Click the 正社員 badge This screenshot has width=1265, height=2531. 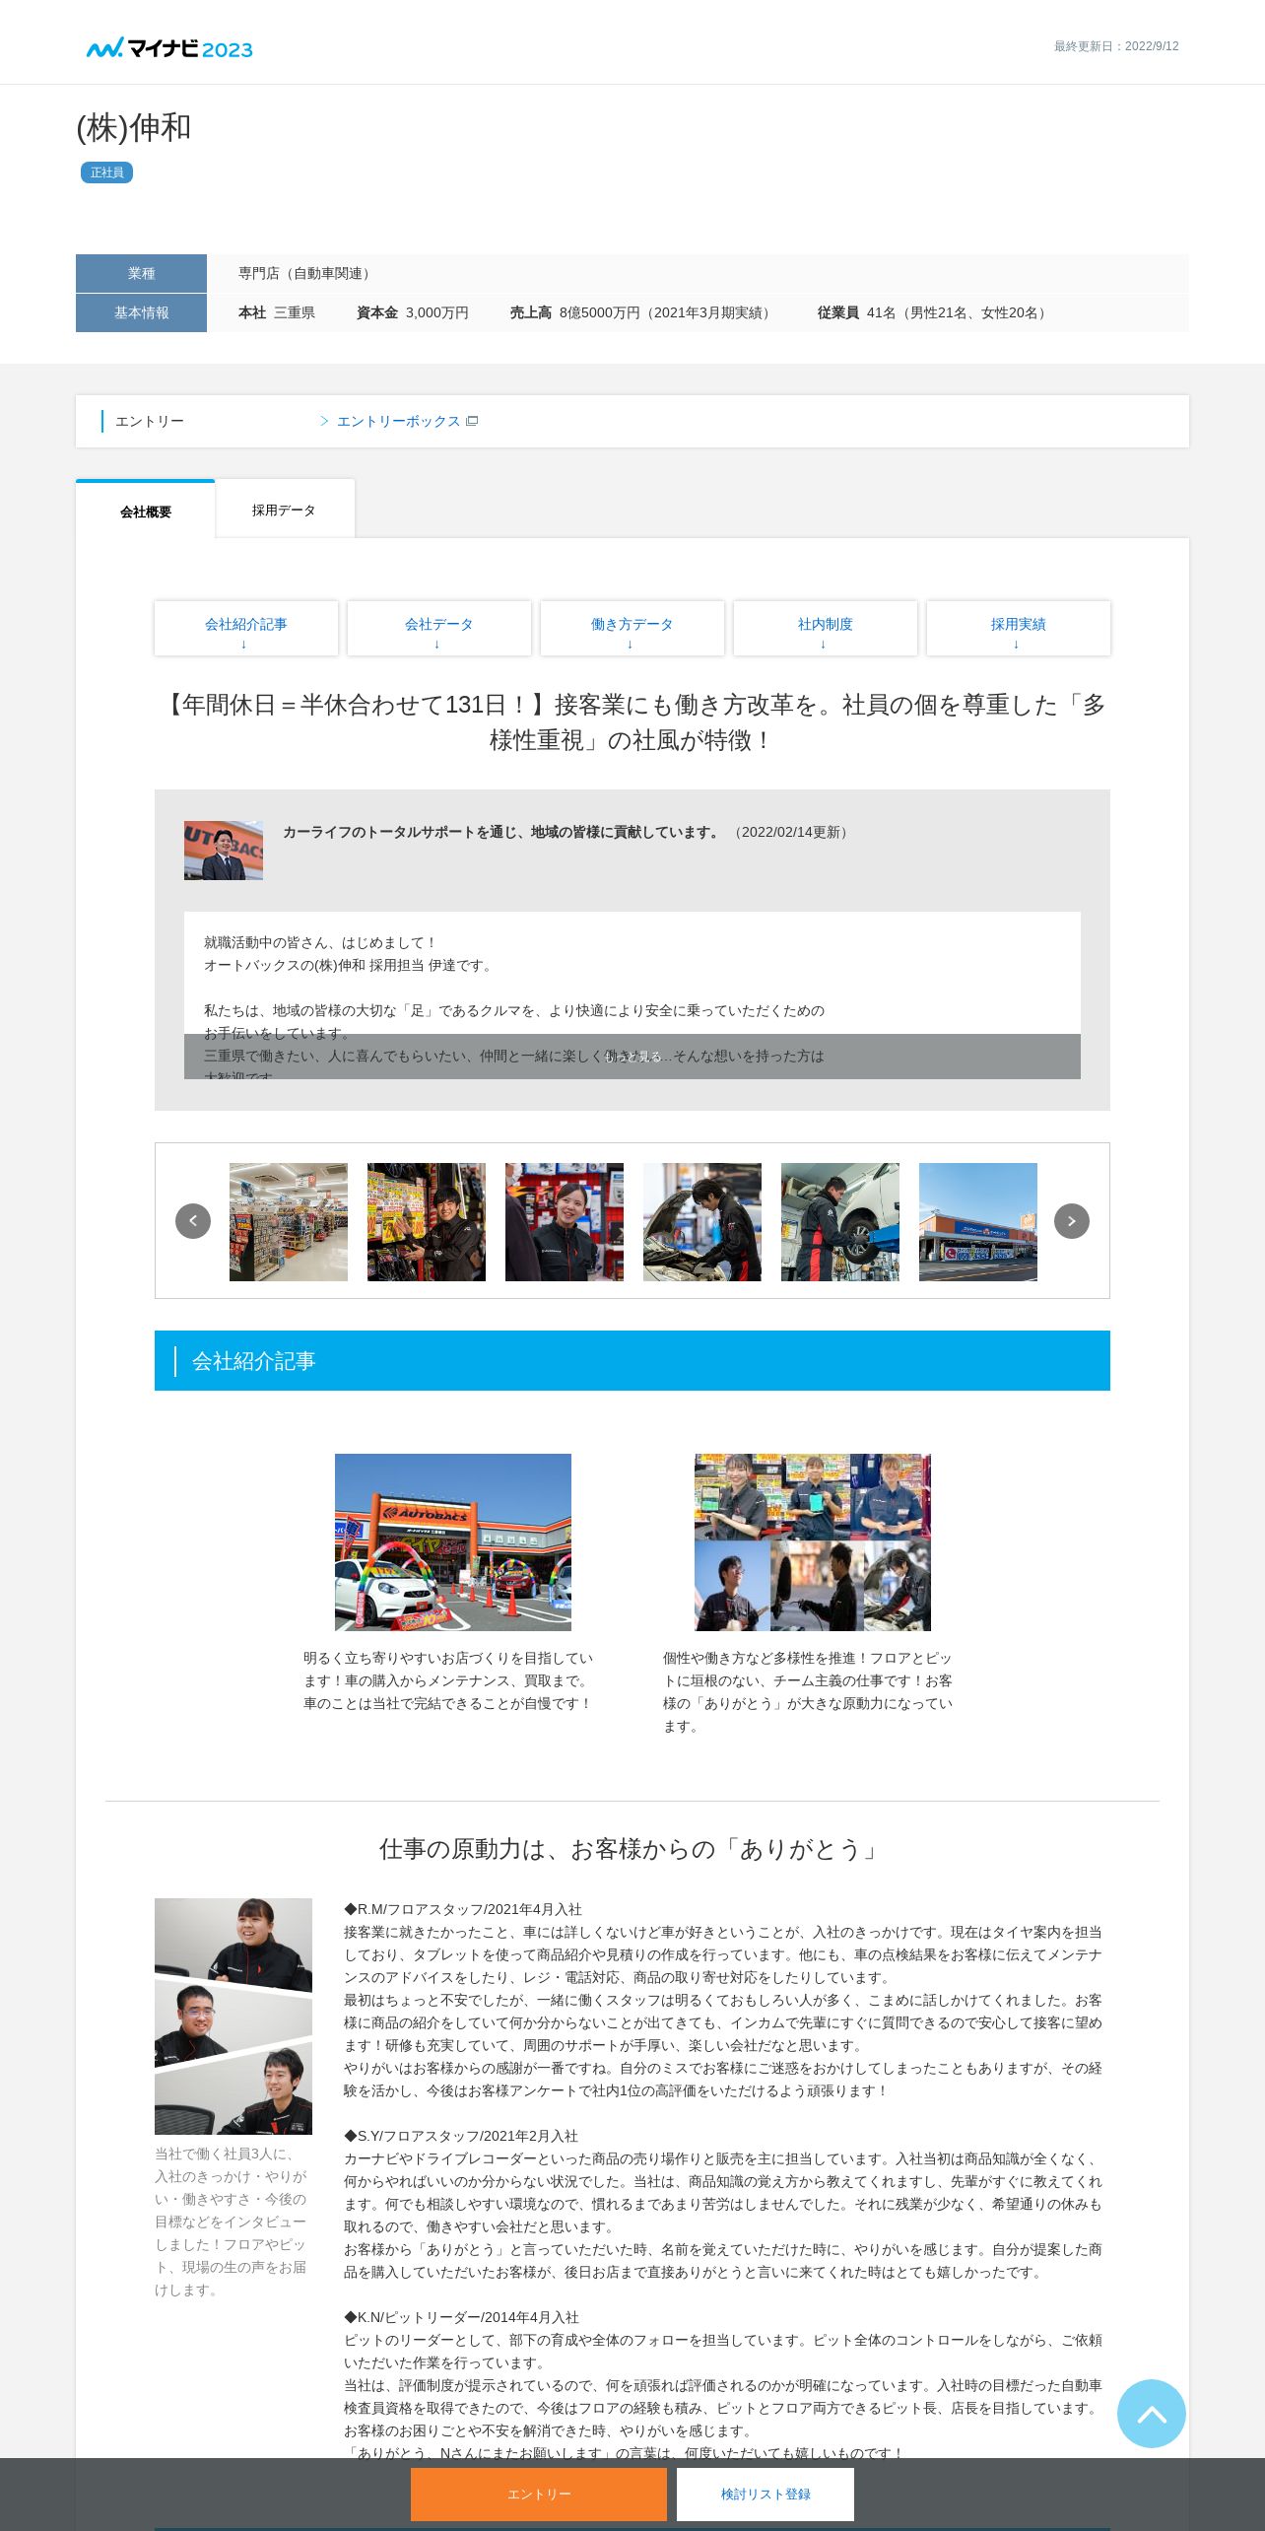[106, 172]
